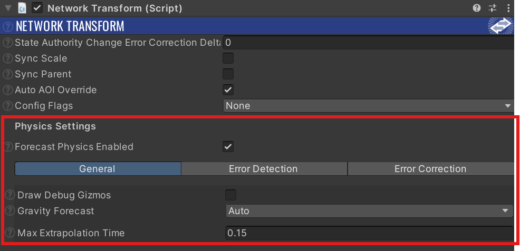This screenshot has width=520, height=251.
Task: Toggle the Draw Debug Gizmos checkbox
Action: [230, 195]
